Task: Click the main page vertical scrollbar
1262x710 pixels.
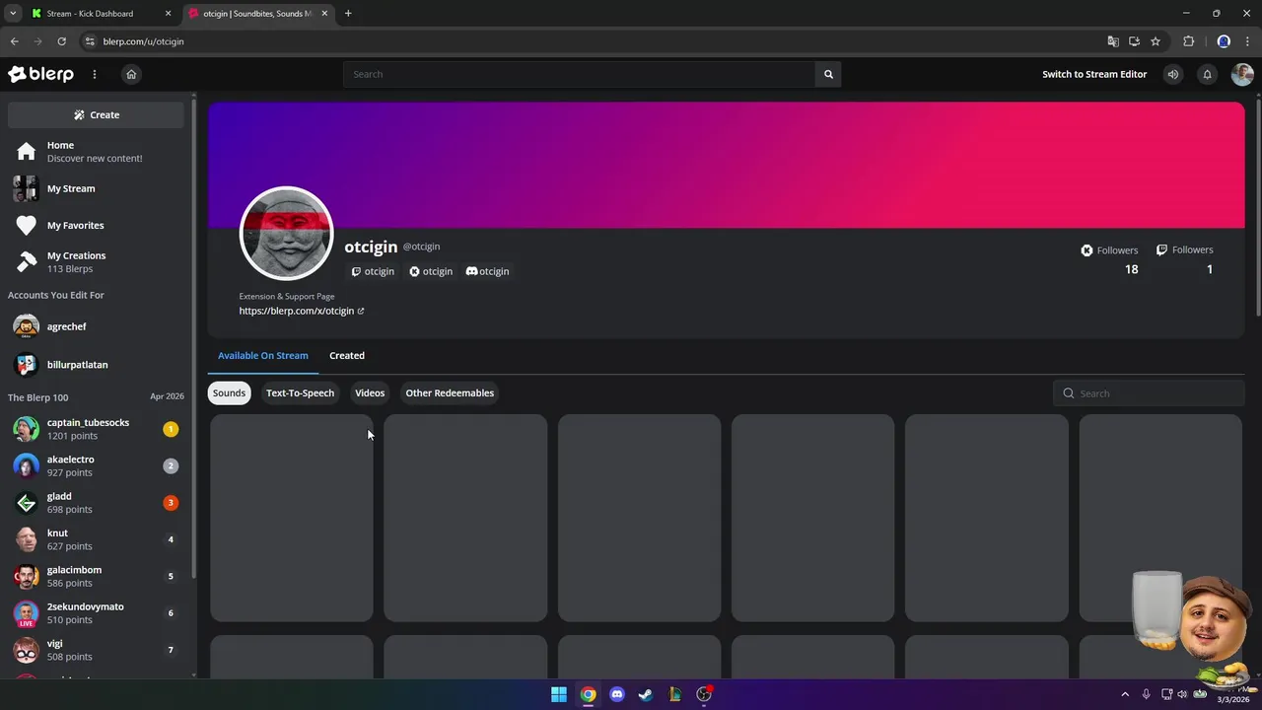Action: [1258, 209]
